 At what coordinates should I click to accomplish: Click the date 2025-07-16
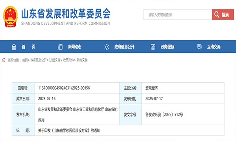pyautogui.click(x=47, y=99)
